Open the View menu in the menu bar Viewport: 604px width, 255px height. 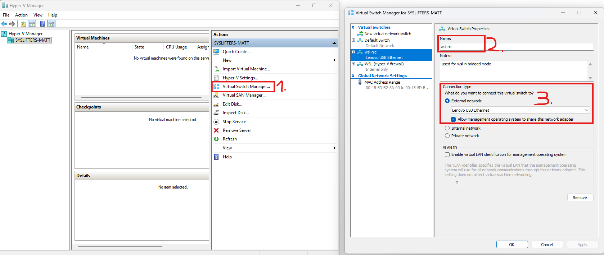coord(38,15)
